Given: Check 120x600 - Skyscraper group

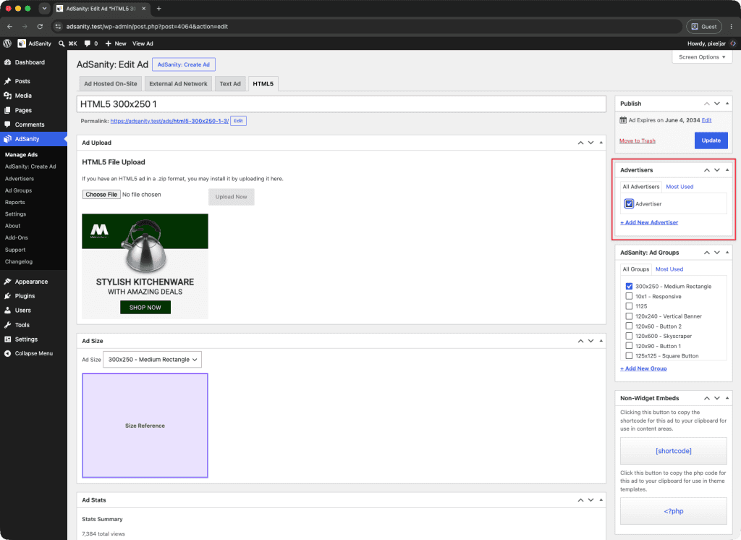Looking at the screenshot, I should (629, 336).
